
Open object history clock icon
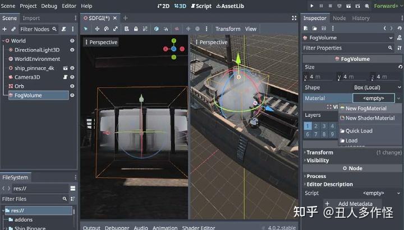point(400,29)
